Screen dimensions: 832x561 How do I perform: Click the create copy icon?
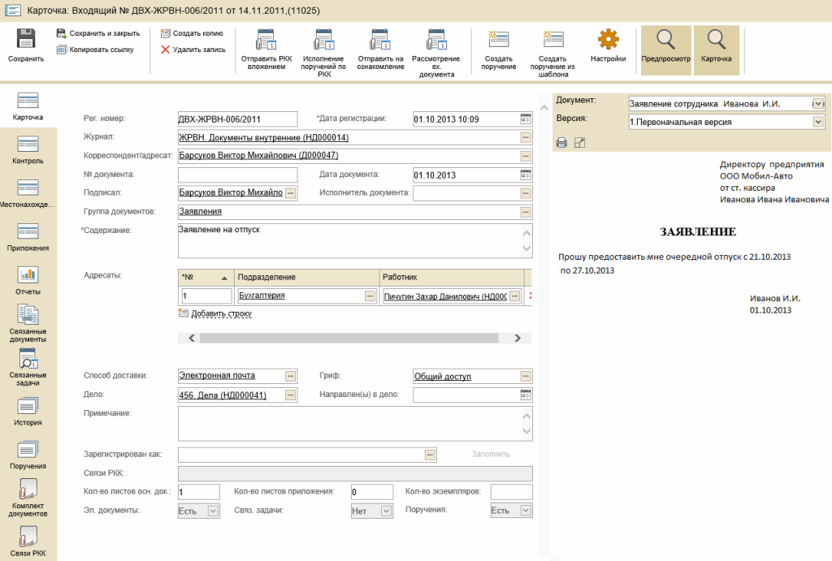coord(166,33)
